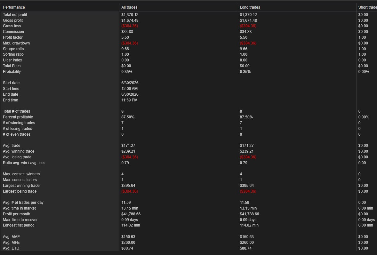Screen dimensions: 377x255
Task: Select the Total Fees row label
Action: pyautogui.click(x=12, y=66)
